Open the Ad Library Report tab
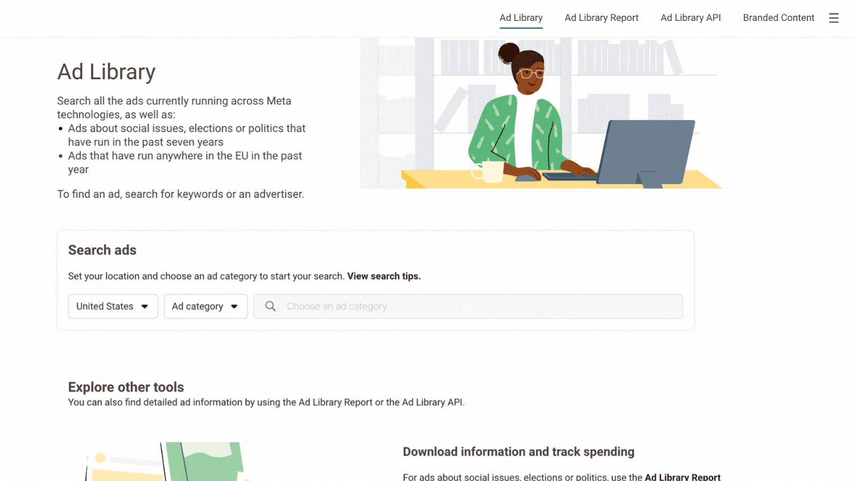This screenshot has height=481, width=856. click(x=601, y=18)
